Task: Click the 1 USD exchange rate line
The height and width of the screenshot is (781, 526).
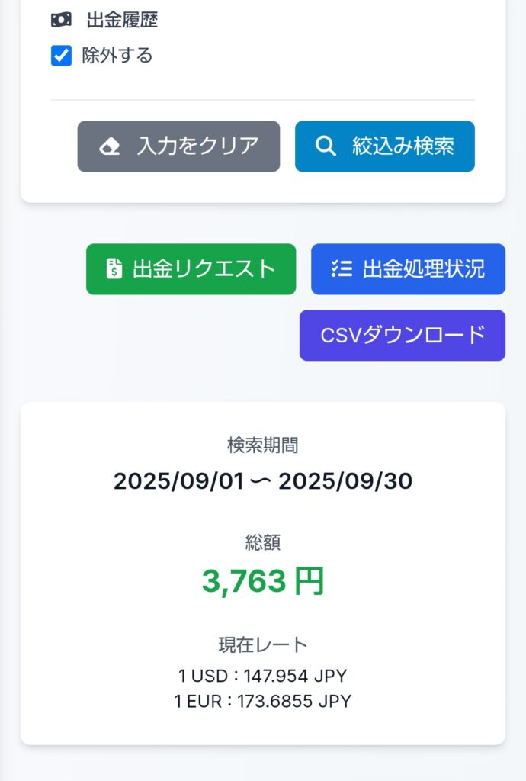Action: tap(263, 676)
